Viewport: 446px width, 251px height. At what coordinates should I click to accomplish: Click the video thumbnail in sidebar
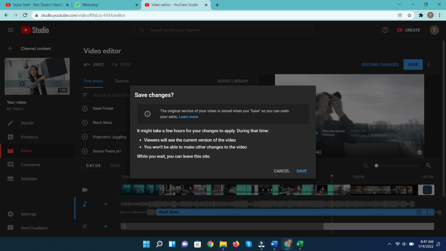click(37, 76)
